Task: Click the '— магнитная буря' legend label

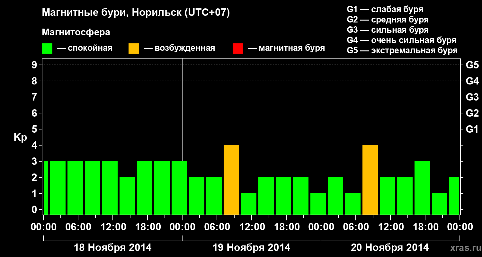Action: pos(287,49)
